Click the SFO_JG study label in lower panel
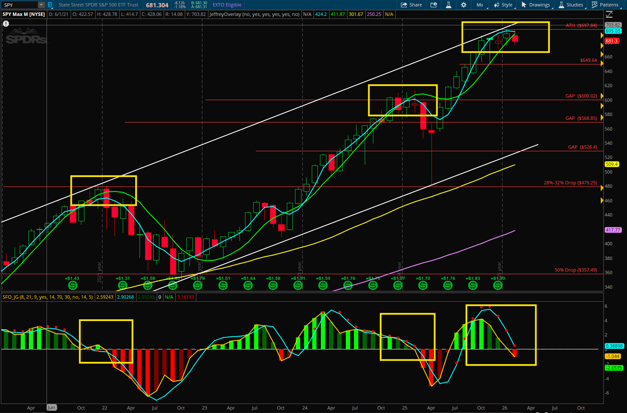The height and width of the screenshot is (413, 627). tap(48, 297)
